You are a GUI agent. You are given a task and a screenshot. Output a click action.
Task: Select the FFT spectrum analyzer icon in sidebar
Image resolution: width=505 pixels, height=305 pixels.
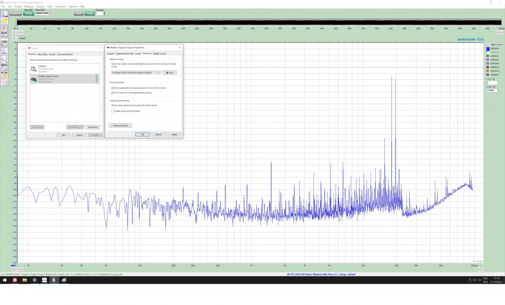(x=4, y=14)
